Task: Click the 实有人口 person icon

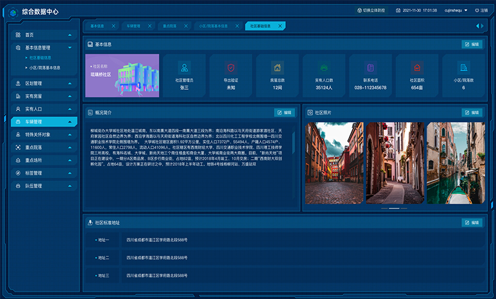Action: click(x=18, y=109)
